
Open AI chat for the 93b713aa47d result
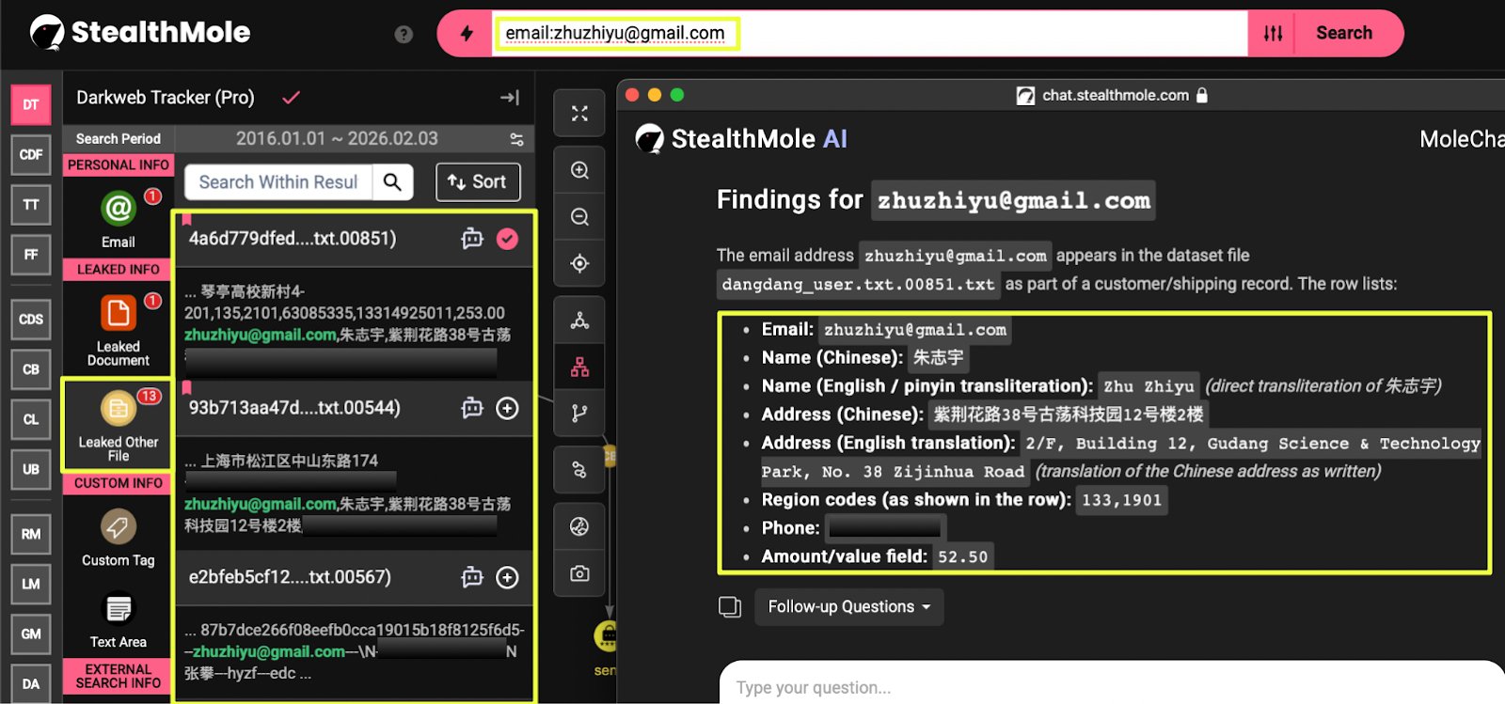click(x=471, y=408)
